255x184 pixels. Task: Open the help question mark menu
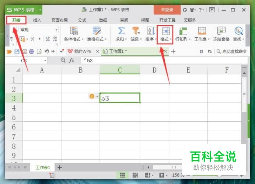pyautogui.click(x=201, y=10)
